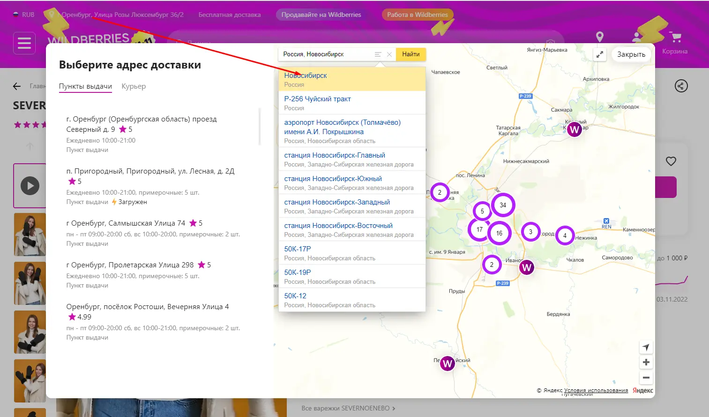Select the станция Новосибирск-Главный suggestion

tap(352, 159)
